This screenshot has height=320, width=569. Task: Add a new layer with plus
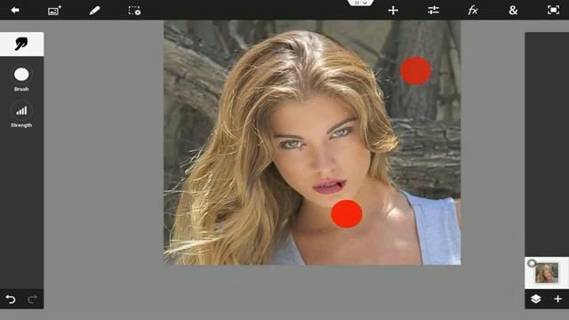pyautogui.click(x=557, y=299)
